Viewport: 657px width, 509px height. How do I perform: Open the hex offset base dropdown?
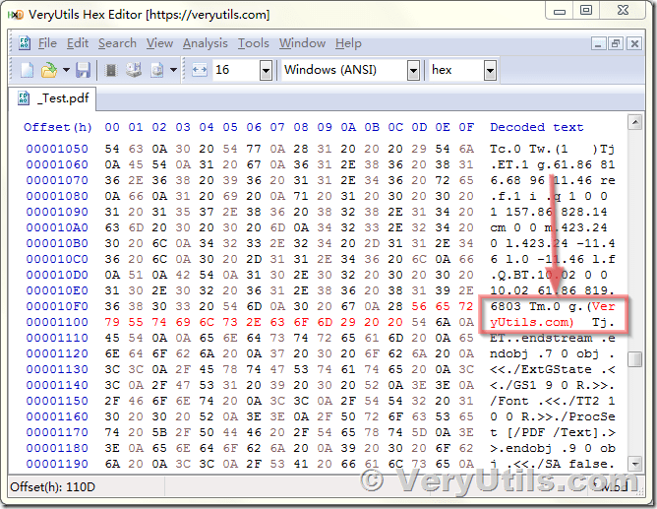490,70
